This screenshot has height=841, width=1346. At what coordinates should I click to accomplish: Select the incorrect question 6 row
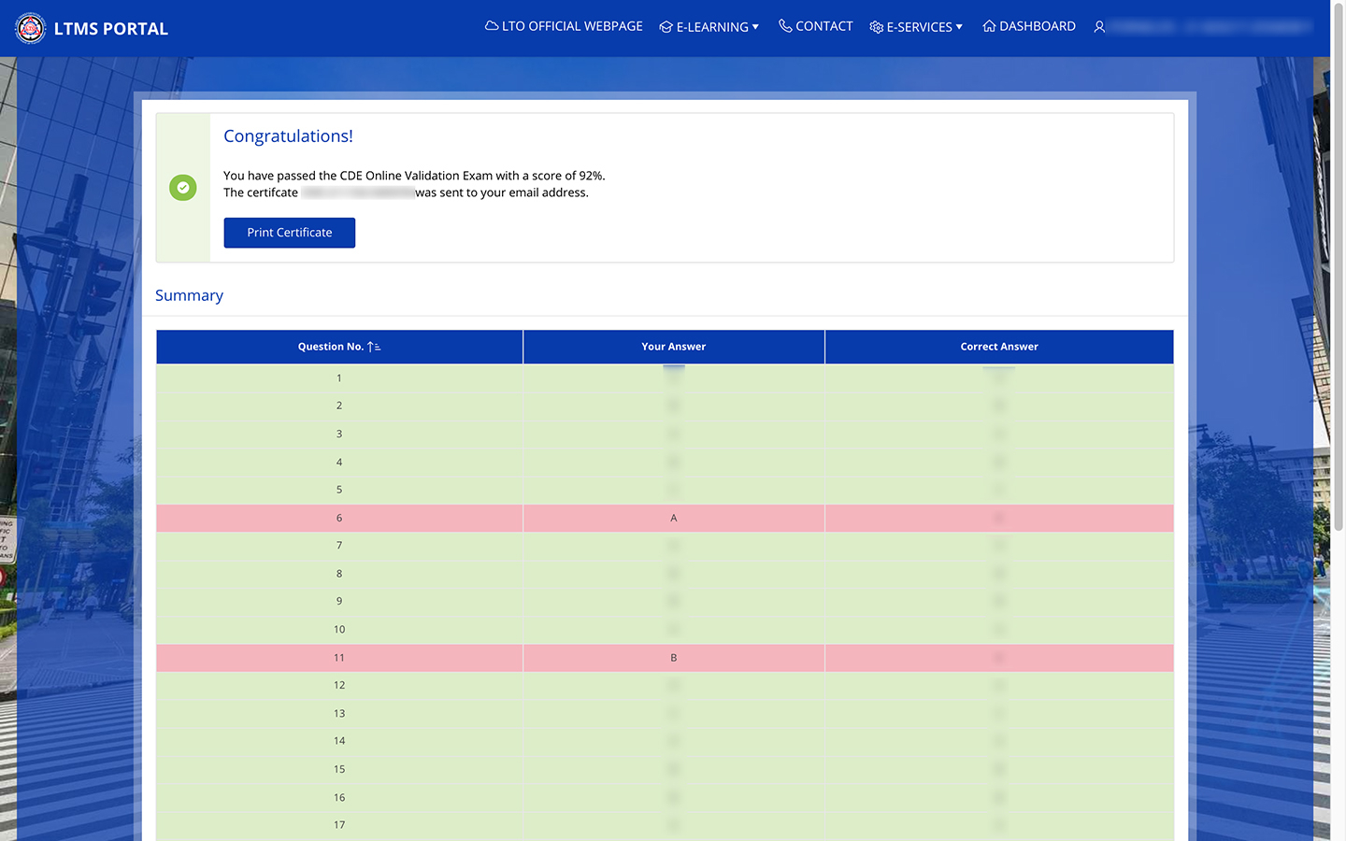point(665,518)
